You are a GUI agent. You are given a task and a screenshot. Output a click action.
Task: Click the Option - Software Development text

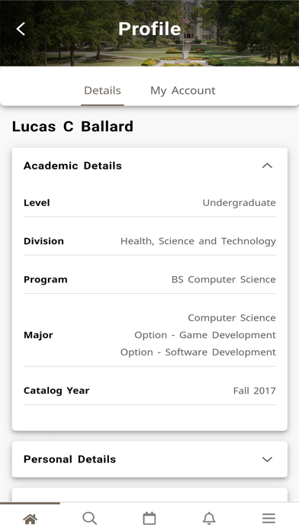coord(198,352)
